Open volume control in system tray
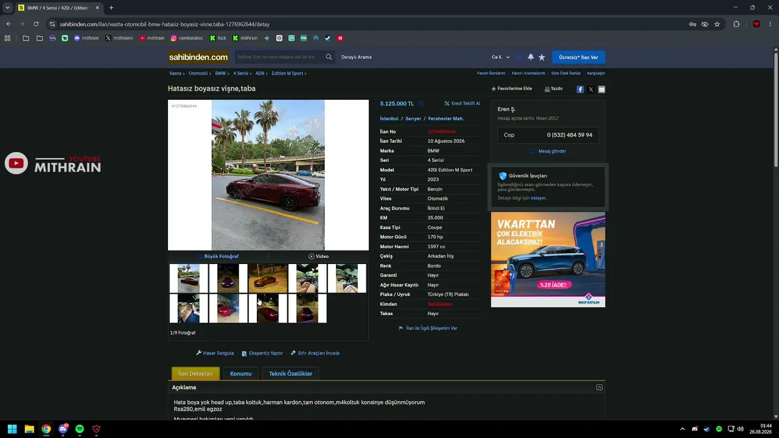The image size is (779, 438). click(x=740, y=429)
